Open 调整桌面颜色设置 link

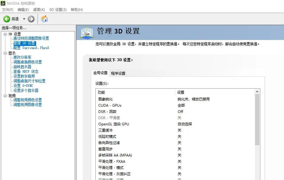tap(27, 62)
